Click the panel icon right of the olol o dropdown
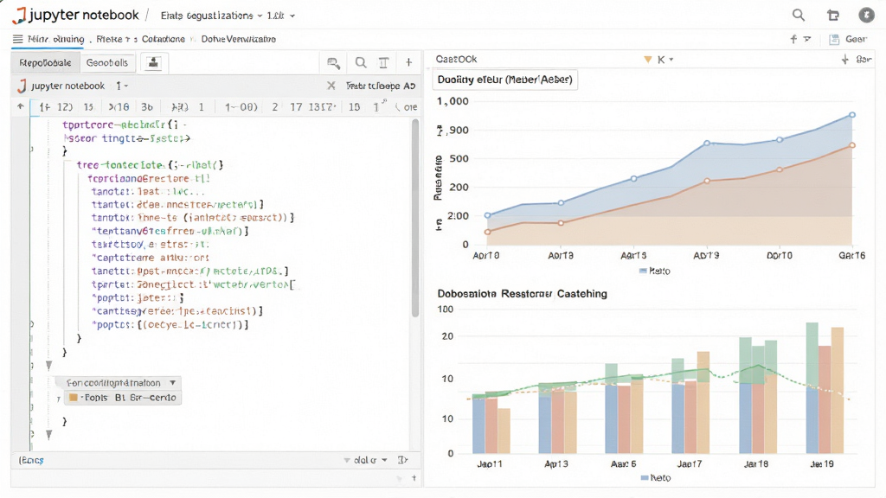Screen dimensions: 886x498 pos(402,460)
